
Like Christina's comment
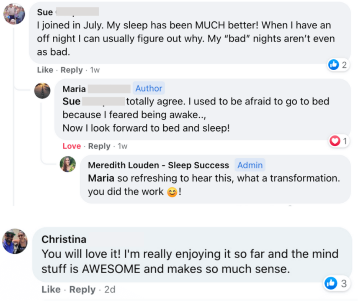51,289
